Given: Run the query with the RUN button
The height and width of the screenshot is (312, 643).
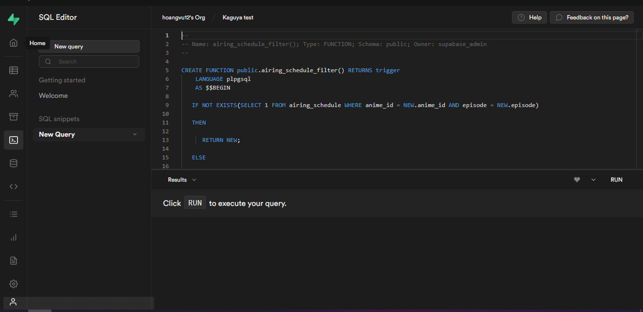Looking at the screenshot, I should (x=616, y=179).
